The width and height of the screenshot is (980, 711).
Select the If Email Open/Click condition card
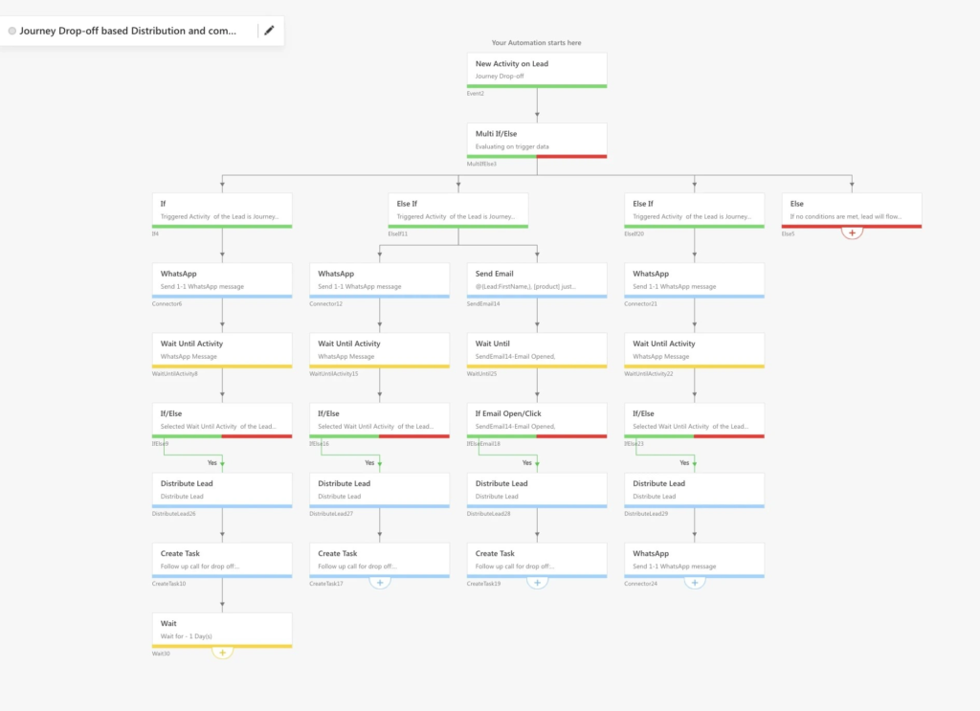pos(537,418)
